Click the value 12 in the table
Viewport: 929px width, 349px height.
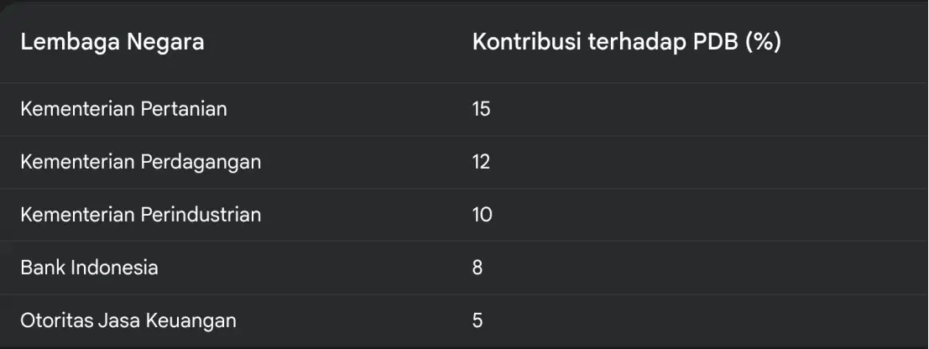click(x=481, y=162)
